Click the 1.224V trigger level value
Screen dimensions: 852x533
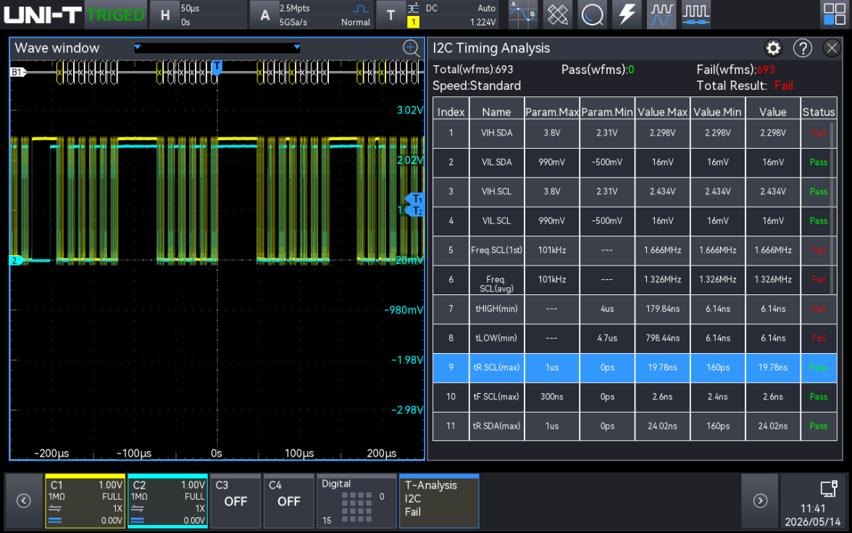(483, 22)
